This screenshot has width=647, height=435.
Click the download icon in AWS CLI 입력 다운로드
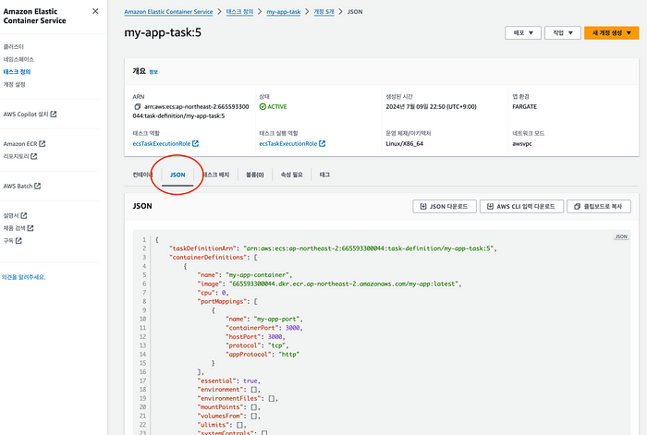point(490,206)
